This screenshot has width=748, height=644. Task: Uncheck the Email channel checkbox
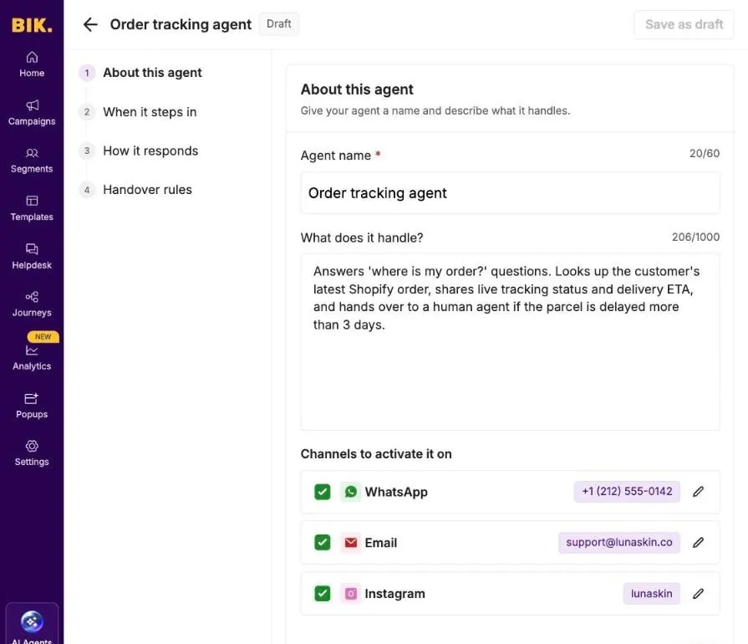tap(323, 543)
